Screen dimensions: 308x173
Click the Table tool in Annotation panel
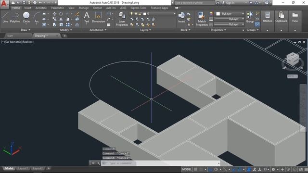[109, 25]
